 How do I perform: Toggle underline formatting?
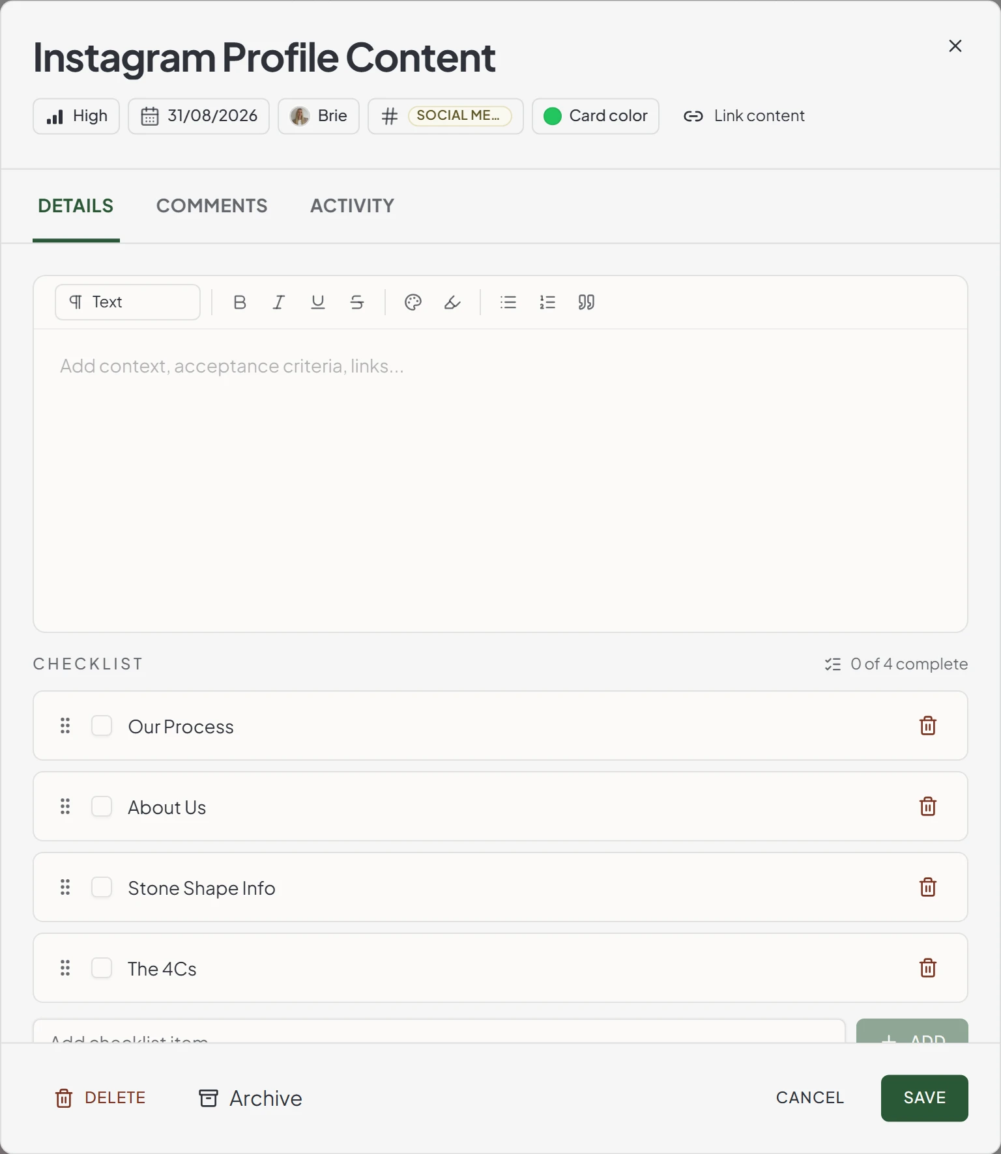tap(318, 302)
